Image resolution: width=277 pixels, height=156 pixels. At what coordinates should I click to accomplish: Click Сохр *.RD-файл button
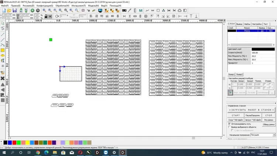[236, 120]
